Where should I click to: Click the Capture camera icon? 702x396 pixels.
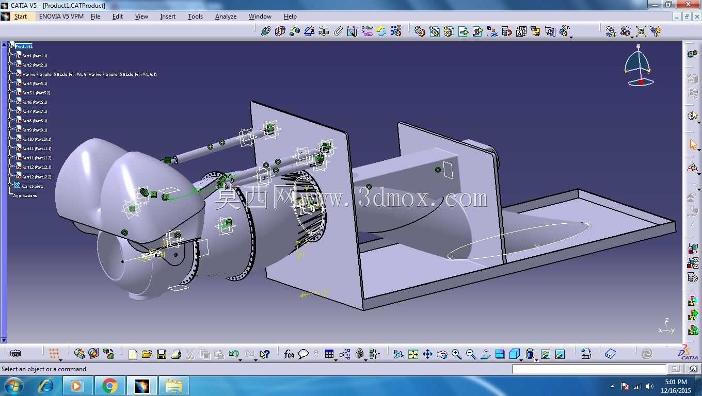15,354
